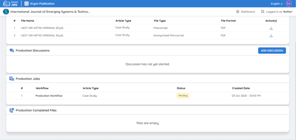Click the ADD DISCUSSION button
Image resolution: width=296 pixels, height=140 pixels.
pyautogui.click(x=272, y=51)
